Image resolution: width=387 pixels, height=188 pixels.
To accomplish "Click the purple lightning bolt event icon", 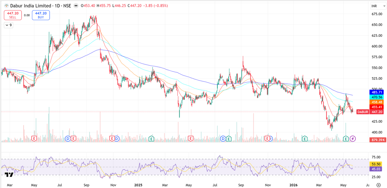I will [x=353, y=139].
